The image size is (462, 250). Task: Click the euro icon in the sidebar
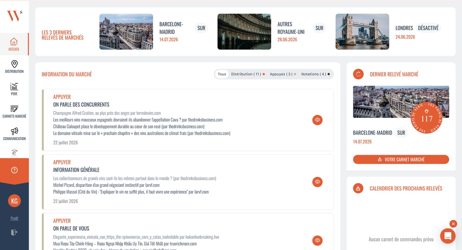click(14, 153)
